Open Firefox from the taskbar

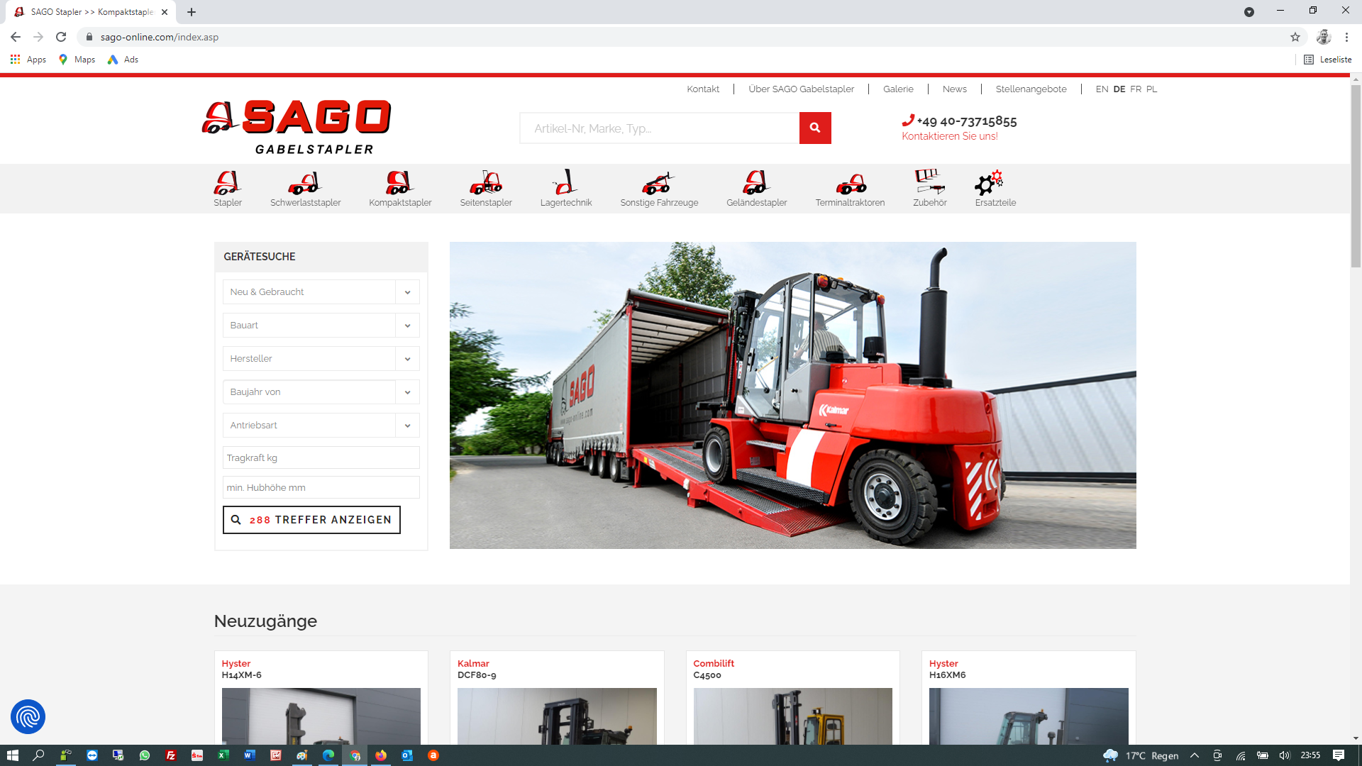(381, 755)
